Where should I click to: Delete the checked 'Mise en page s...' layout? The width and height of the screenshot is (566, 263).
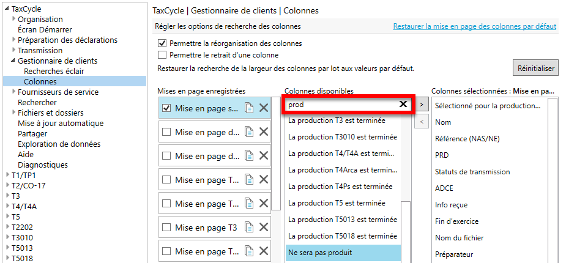pyautogui.click(x=264, y=108)
